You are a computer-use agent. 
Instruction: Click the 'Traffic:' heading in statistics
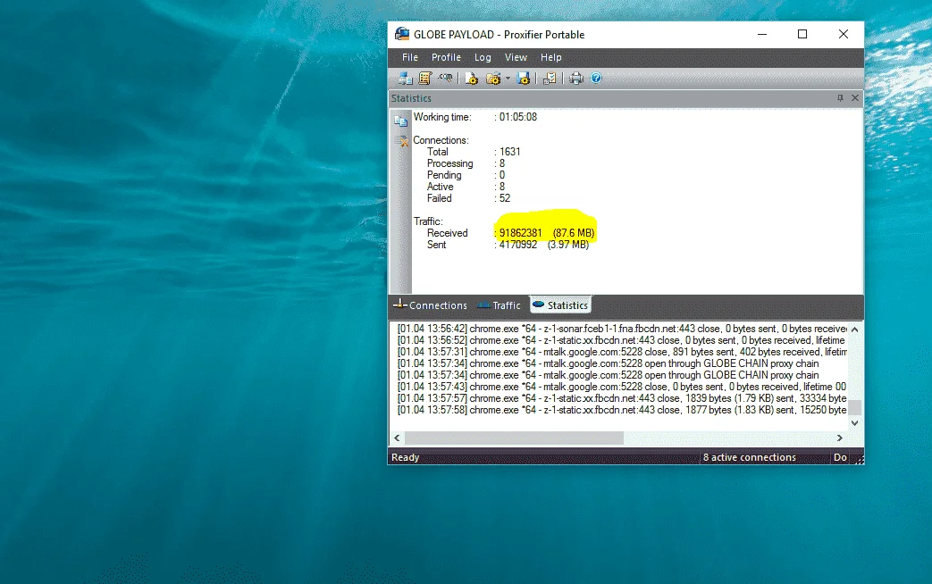click(x=428, y=221)
